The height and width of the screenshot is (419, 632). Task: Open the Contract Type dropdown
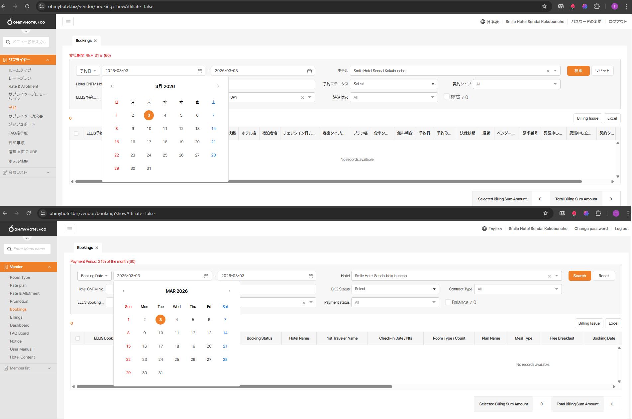pos(518,289)
